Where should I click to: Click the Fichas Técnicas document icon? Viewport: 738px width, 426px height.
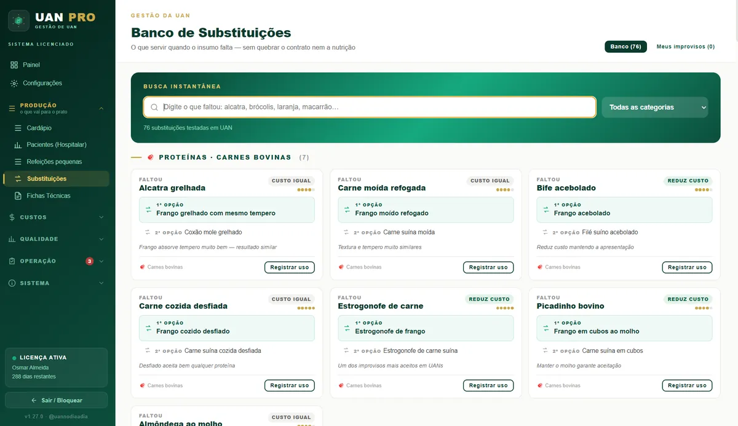click(18, 195)
